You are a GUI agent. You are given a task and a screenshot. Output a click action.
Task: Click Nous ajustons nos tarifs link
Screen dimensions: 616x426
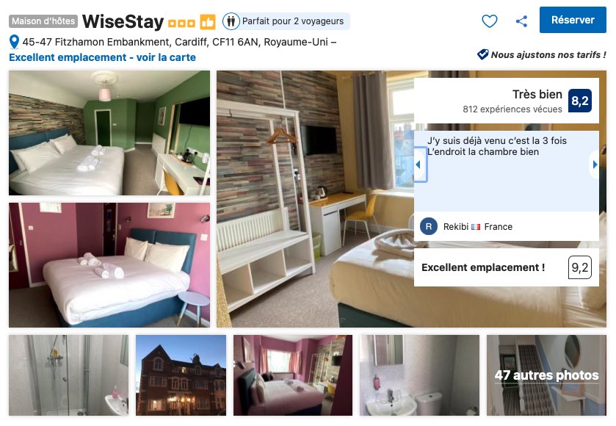tap(548, 54)
